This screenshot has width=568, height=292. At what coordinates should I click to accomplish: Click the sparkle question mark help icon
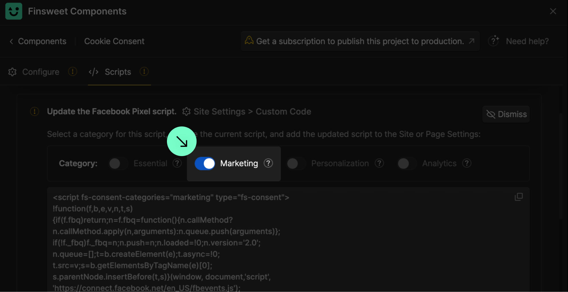(x=494, y=41)
